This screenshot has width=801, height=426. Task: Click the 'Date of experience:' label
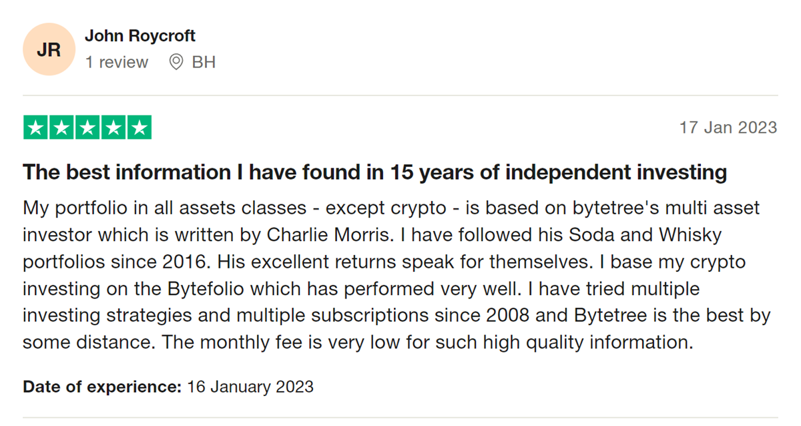coord(102,386)
